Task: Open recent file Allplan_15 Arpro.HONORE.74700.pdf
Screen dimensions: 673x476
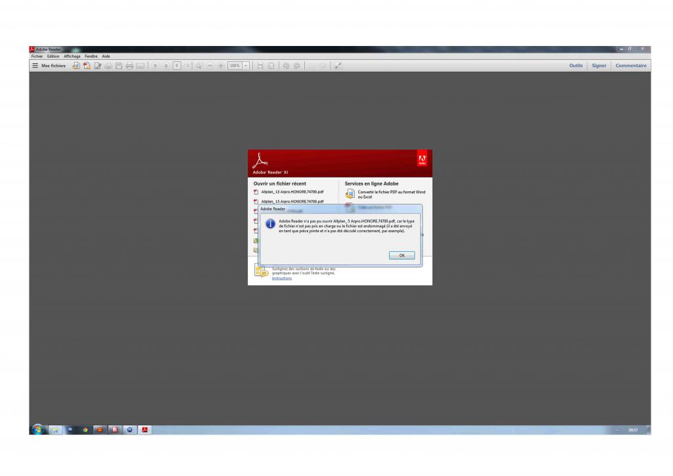Action: click(289, 201)
